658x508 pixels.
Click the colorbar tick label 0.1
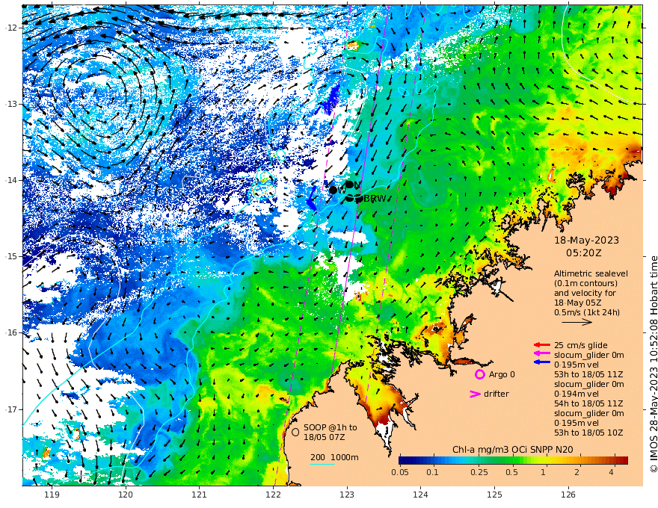[x=432, y=472]
